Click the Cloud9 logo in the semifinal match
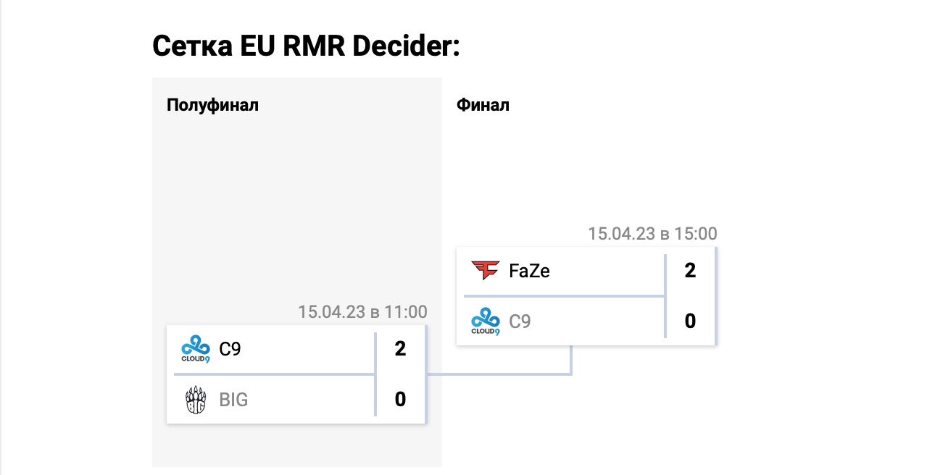Viewport: 927px width, 475px height. pyautogui.click(x=196, y=349)
